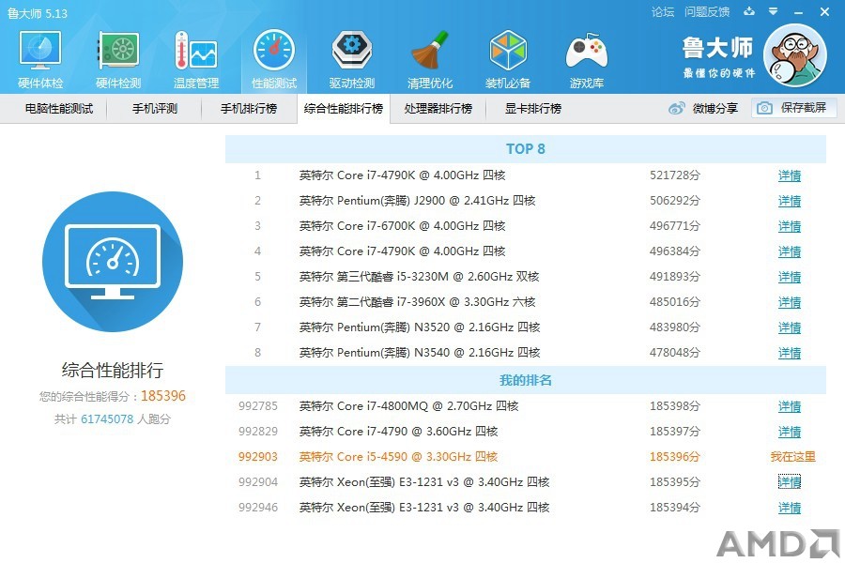The image size is (845, 563).
Task: Open the 问题反馈 feedback link
Action: (x=707, y=12)
